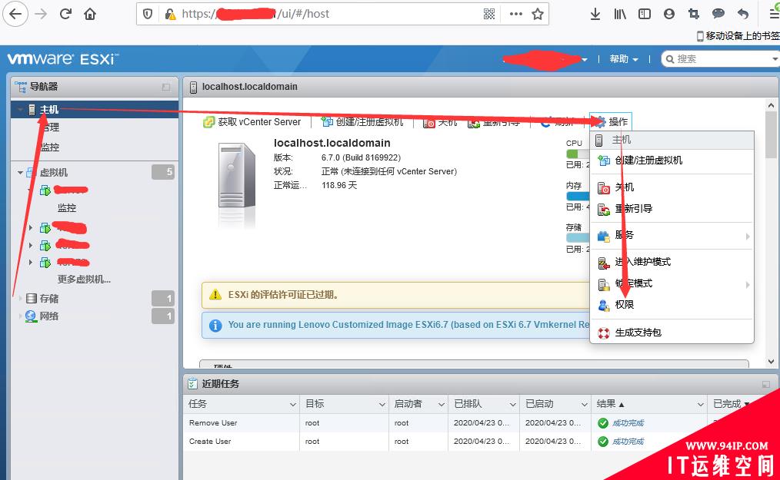780x480 pixels.
Task: Open the chat bubble toolbar icon
Action: (x=718, y=14)
